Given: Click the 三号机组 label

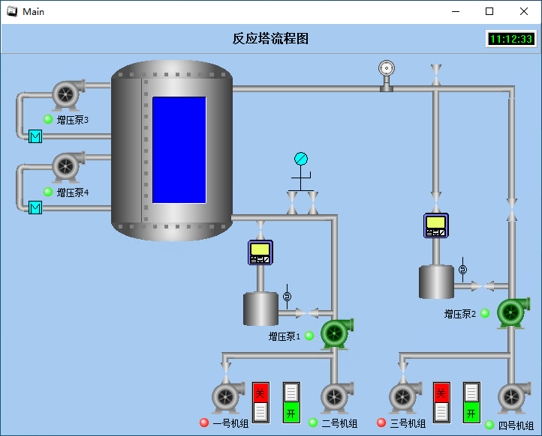Looking at the screenshot, I should [x=408, y=423].
